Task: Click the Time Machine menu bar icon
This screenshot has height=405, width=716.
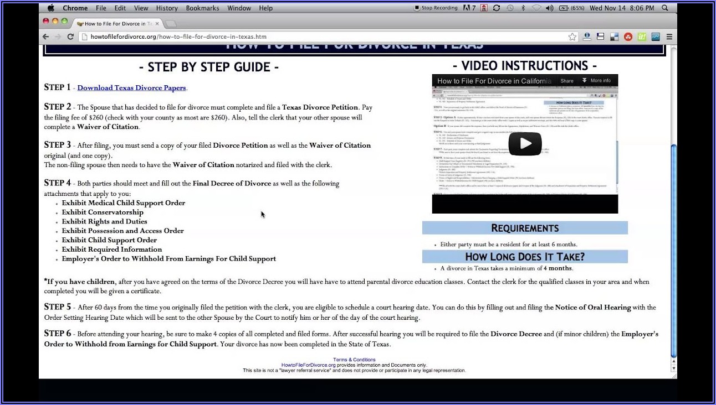Action: (510, 8)
